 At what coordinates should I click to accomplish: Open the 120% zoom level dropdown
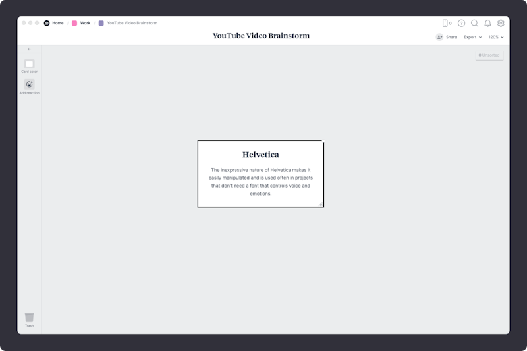point(495,37)
